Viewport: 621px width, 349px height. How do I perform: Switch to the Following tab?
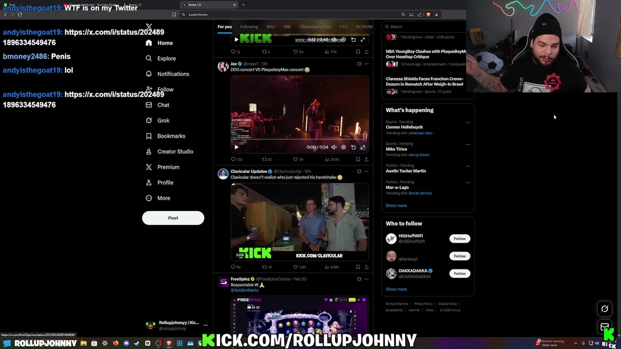tap(249, 27)
